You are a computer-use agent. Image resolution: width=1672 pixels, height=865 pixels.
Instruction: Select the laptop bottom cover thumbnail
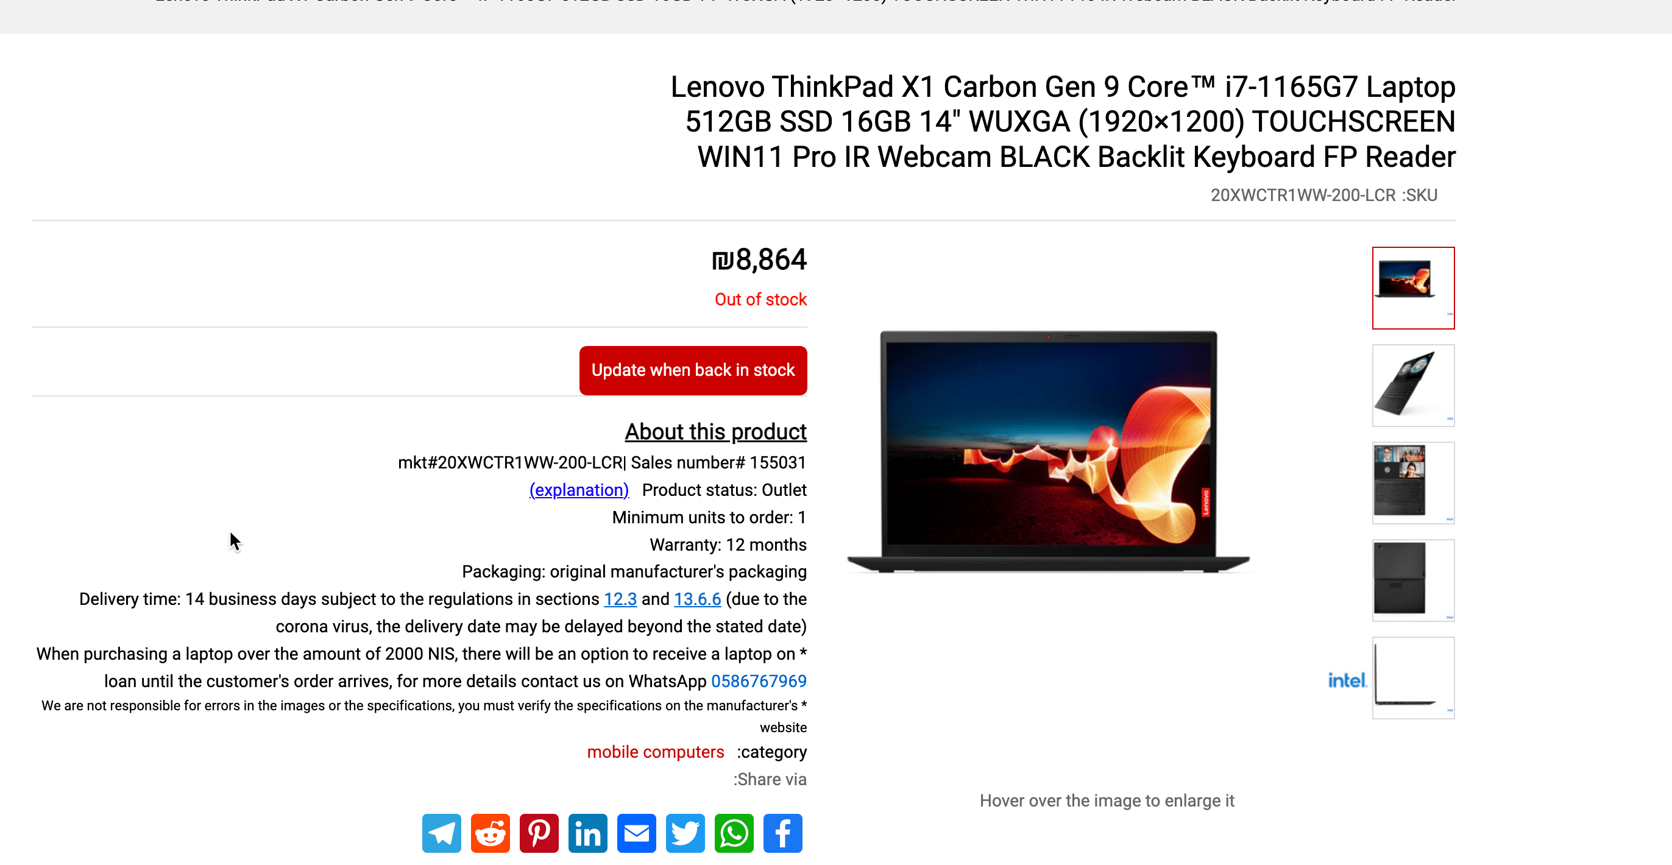click(1412, 580)
